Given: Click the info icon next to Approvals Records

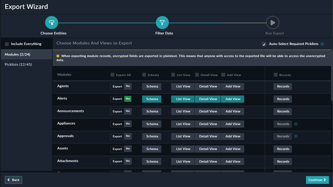Looking at the screenshot, I should pos(296,136).
